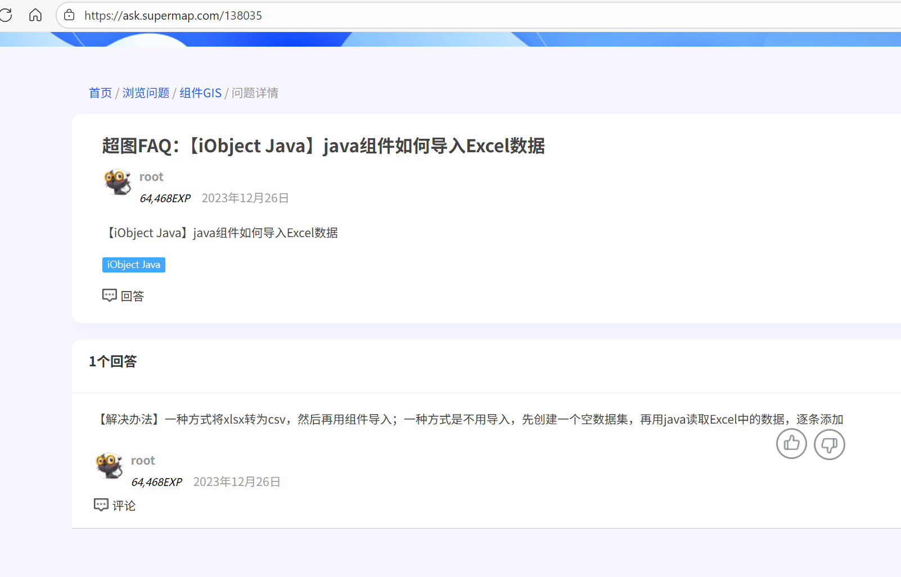Click the answer's posting date
This screenshot has width=901, height=577.
(x=237, y=482)
